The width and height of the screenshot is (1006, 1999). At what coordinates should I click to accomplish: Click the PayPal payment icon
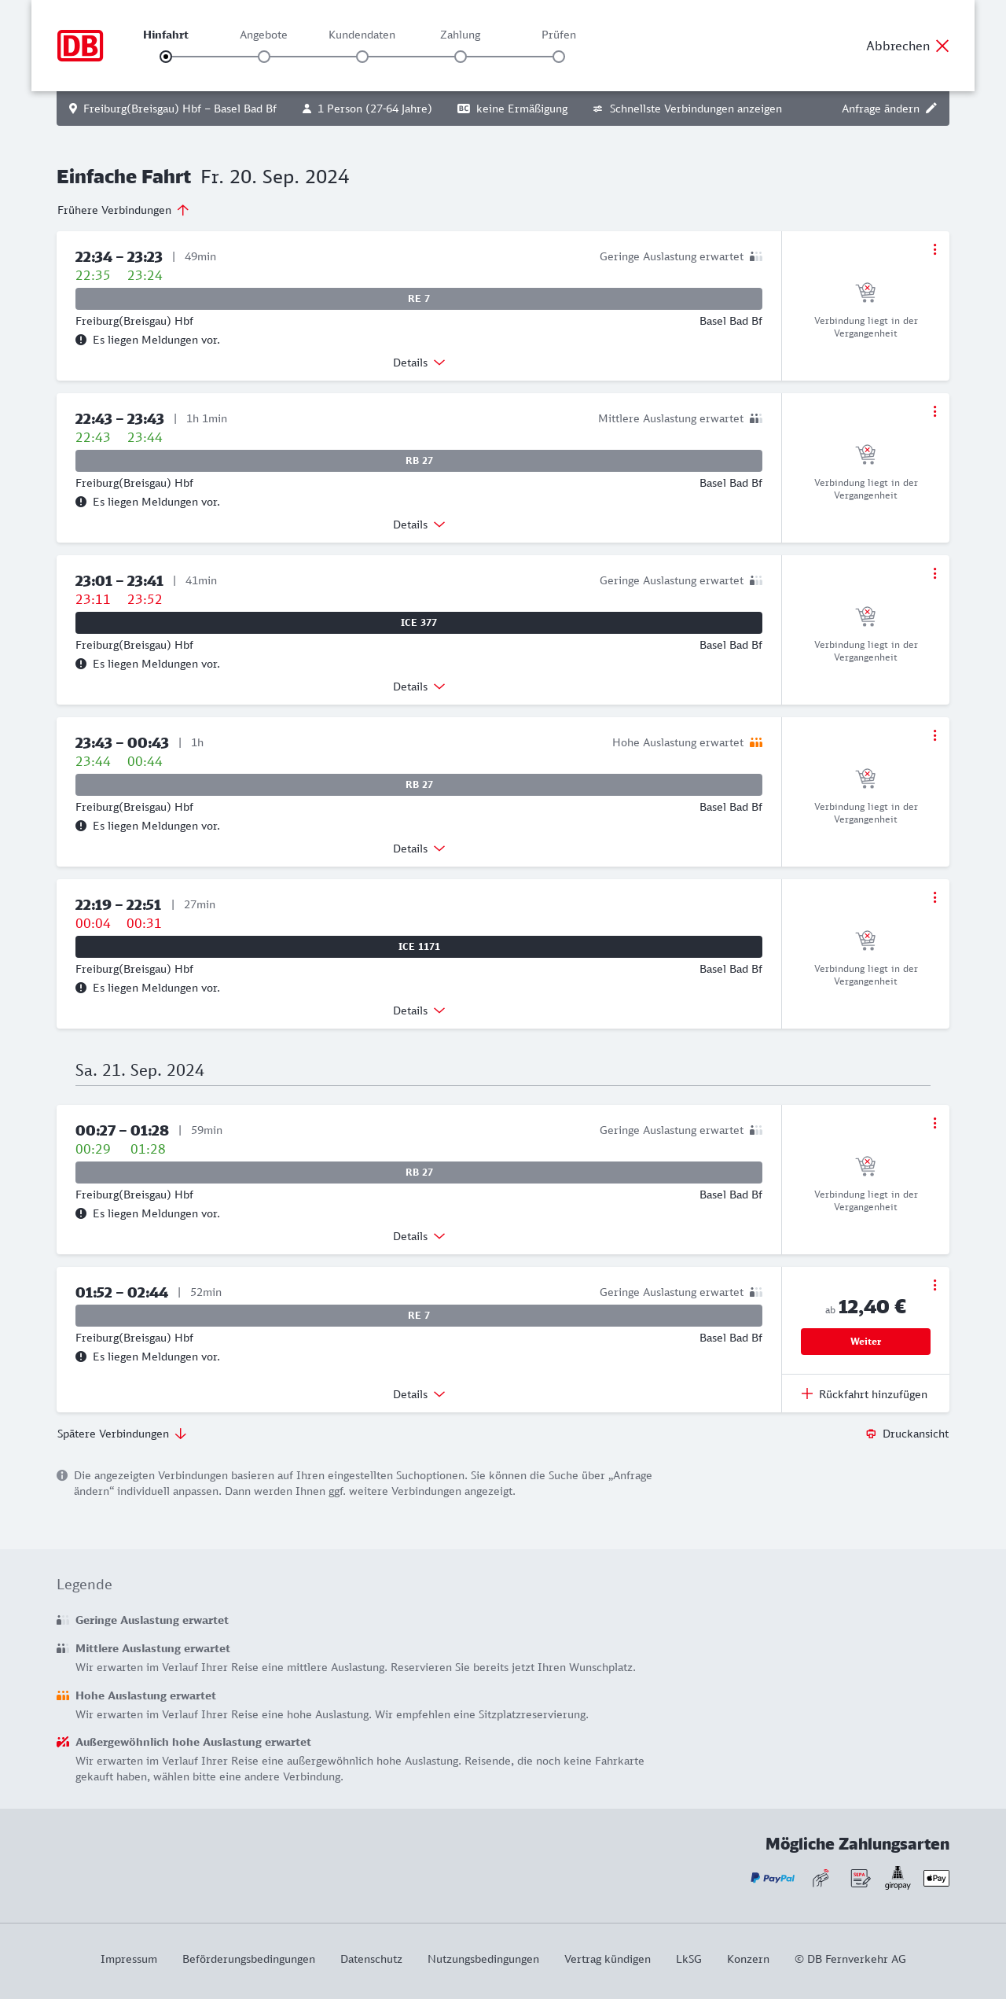click(773, 1878)
